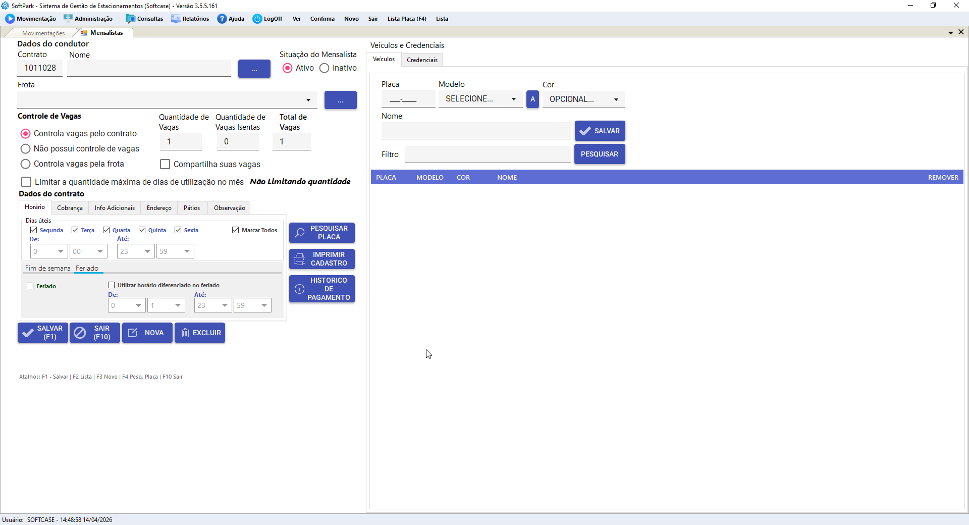
Task: Switch to the Movimentações tab
Action: click(x=43, y=33)
